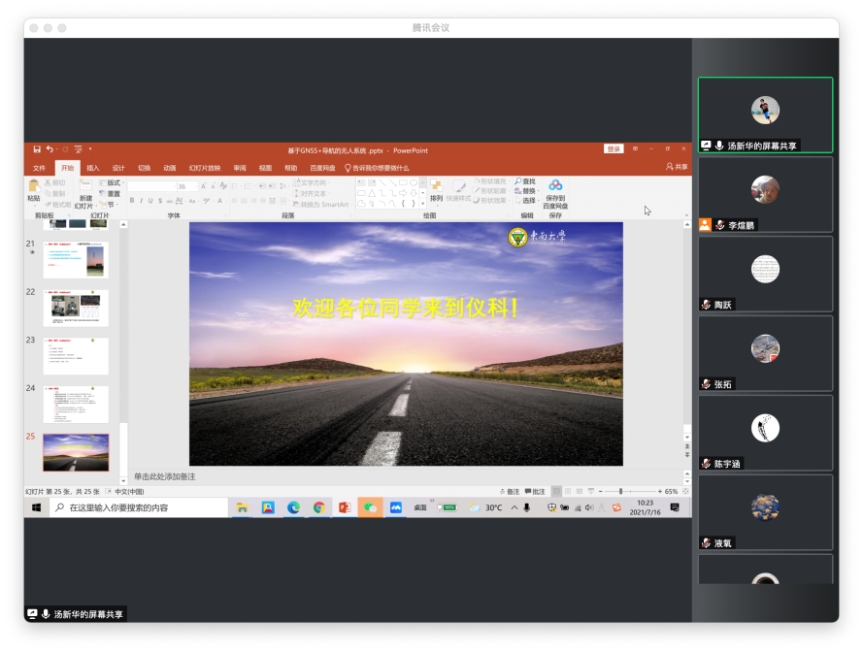Launch WeChat from the taskbar
The width and height of the screenshot is (863, 652).
pos(370,507)
